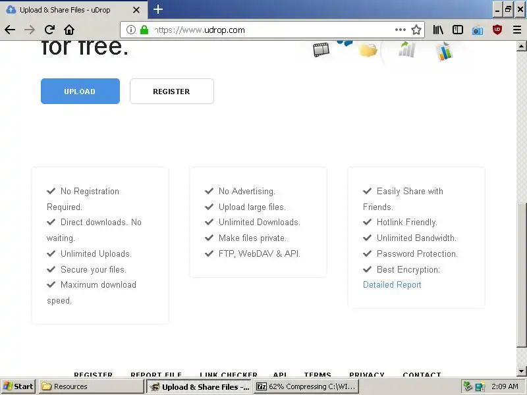This screenshot has width=527, height=395.
Task: Click the 'Unlimited Bandwidth.' text
Action: pyautogui.click(x=416, y=238)
